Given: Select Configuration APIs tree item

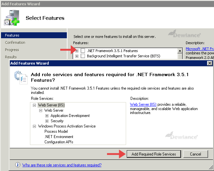Looking at the screenshot, I should coord(59,142).
